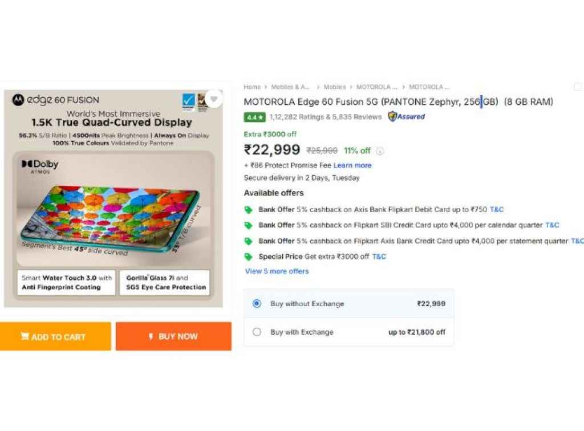
Task: Select the Buy without Exchange option
Action: (257, 304)
